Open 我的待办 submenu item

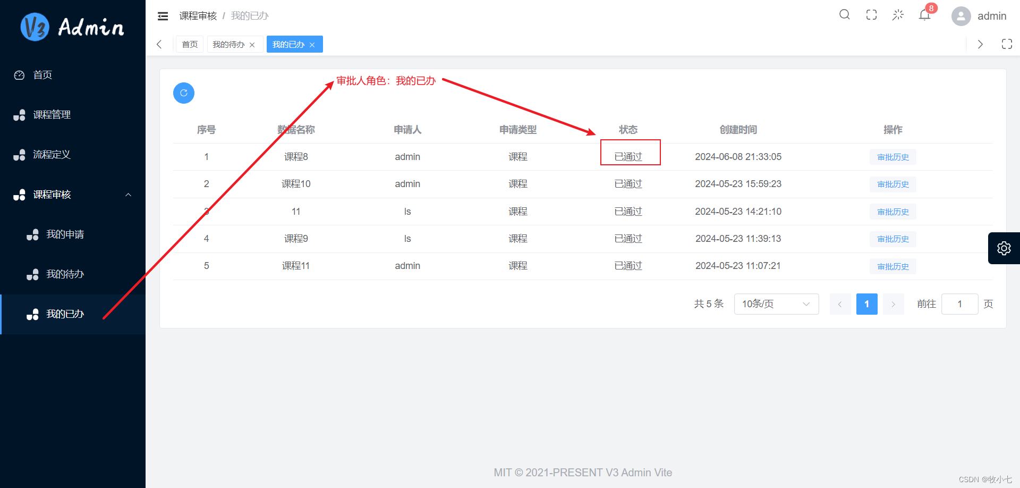pyautogui.click(x=73, y=274)
